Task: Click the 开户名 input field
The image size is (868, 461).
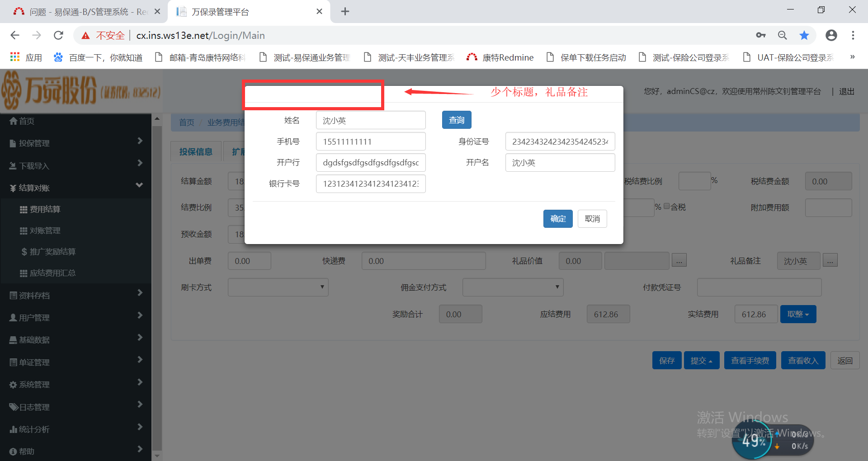Action: [x=560, y=162]
